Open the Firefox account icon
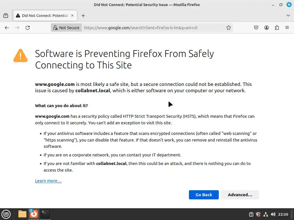 (266, 28)
